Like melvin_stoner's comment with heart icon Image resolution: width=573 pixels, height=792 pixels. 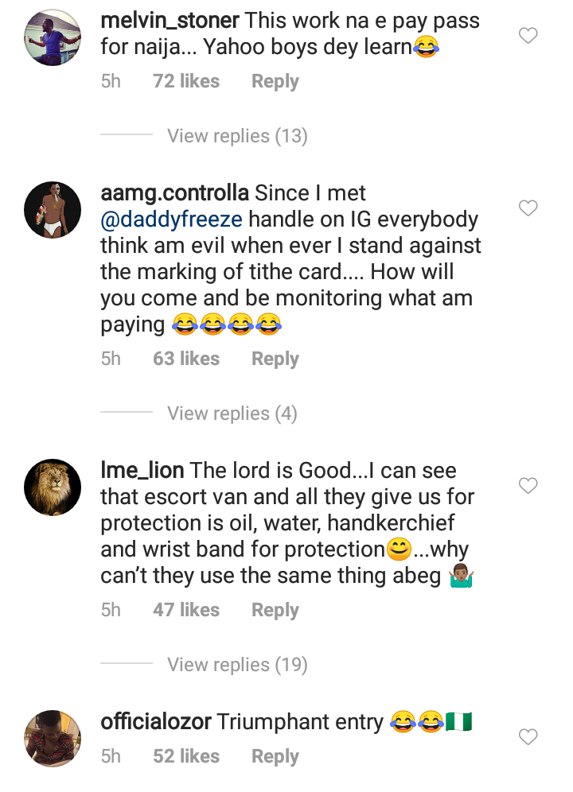click(528, 36)
